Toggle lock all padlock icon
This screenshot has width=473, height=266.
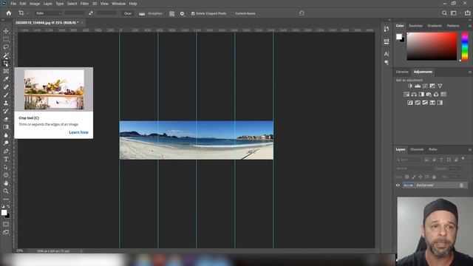[x=434, y=177]
